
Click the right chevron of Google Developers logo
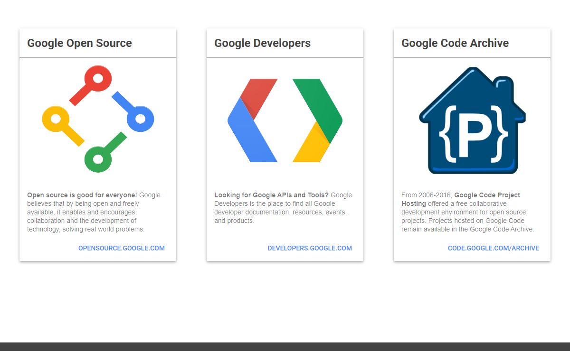click(x=318, y=121)
